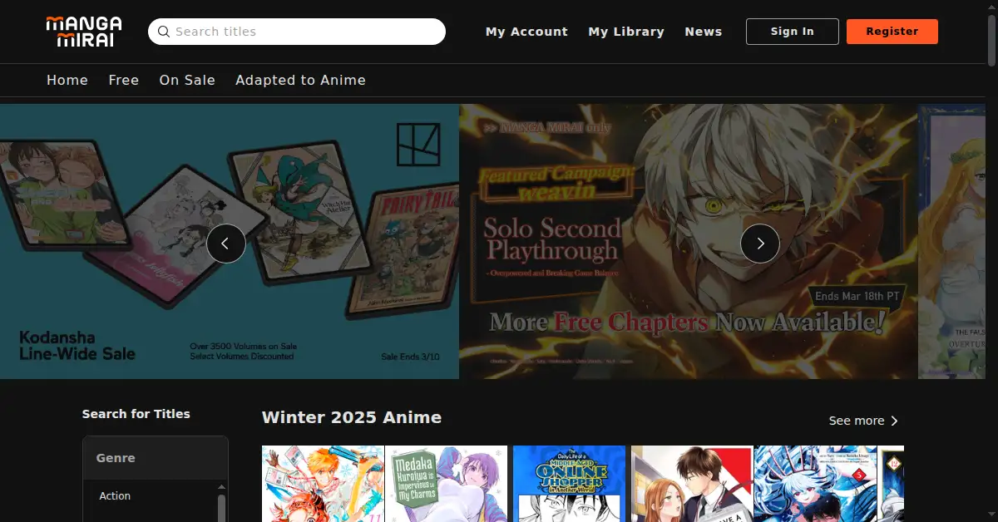Open Online Shopper manga cover
This screenshot has height=522, width=998.
click(569, 484)
